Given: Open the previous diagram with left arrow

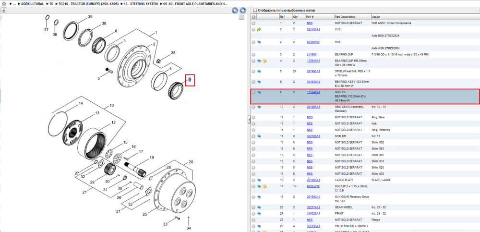Looking at the screenshot, I should pyautogui.click(x=235, y=11).
